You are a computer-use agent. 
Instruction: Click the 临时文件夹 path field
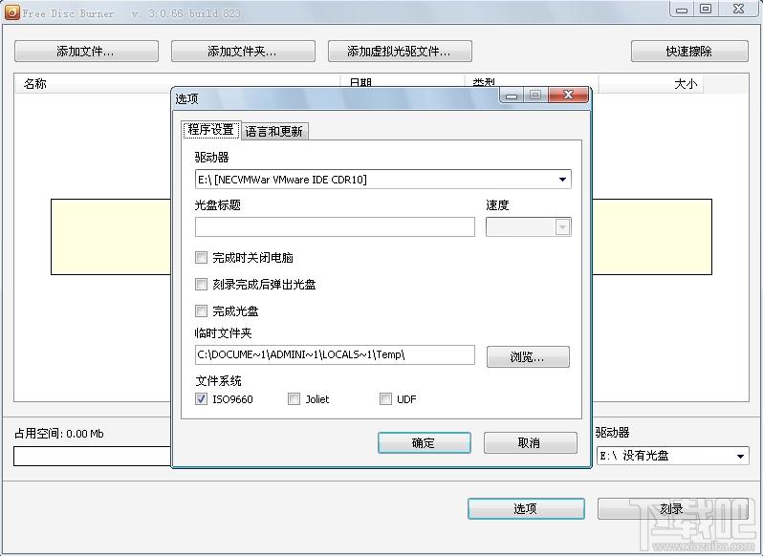335,354
